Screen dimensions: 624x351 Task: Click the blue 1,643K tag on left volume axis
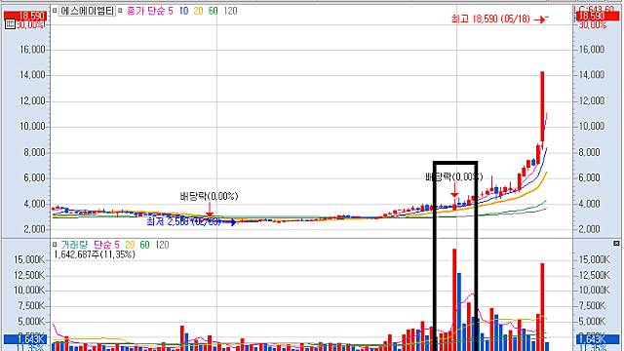click(x=25, y=339)
